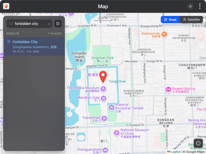
Task: Click the Map app logo icon
Action: 6,6
